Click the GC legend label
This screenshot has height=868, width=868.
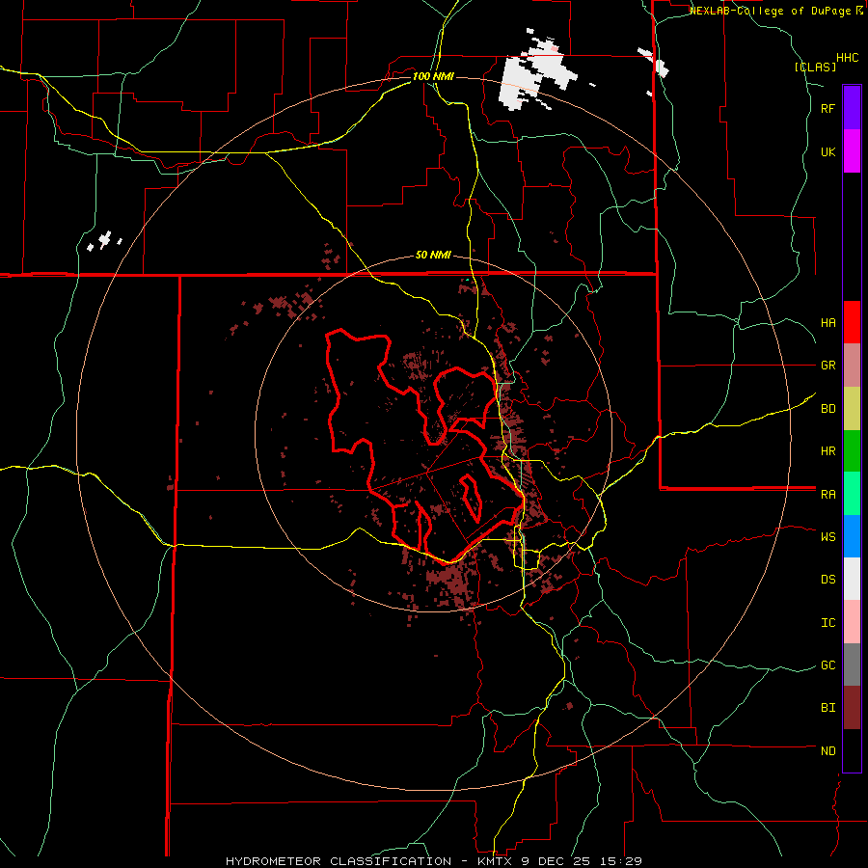[x=827, y=665]
